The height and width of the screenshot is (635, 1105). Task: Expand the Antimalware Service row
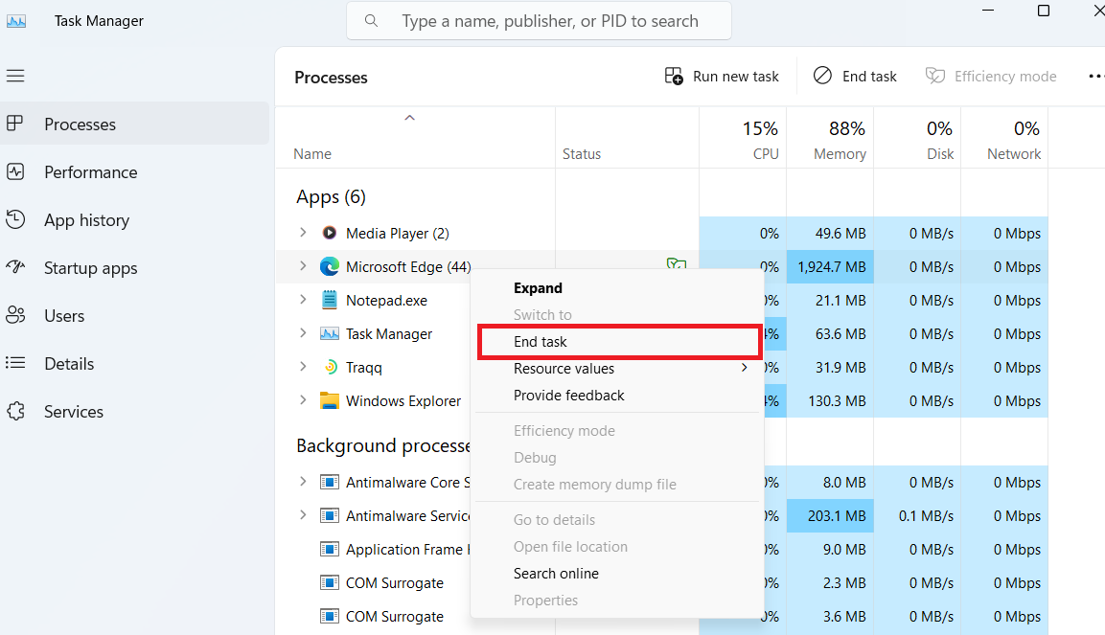(x=303, y=515)
